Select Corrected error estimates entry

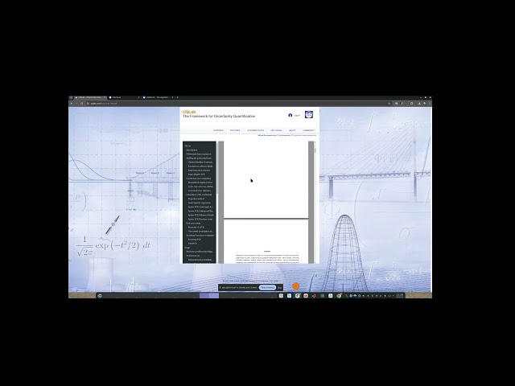200,191
